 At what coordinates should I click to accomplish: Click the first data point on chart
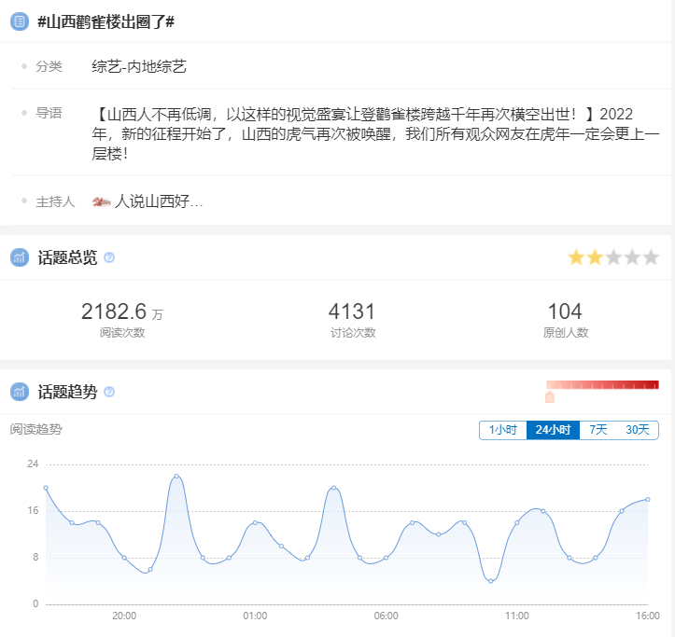[x=46, y=488]
